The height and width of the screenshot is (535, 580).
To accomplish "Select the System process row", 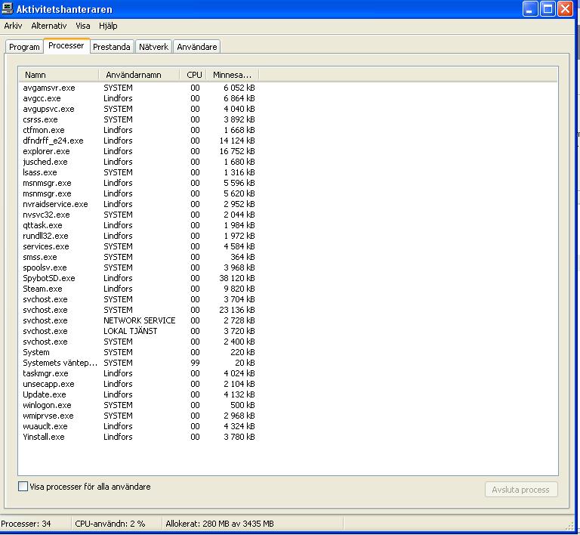I will click(139, 352).
